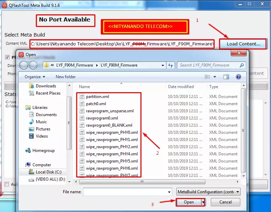The height and width of the screenshot is (212, 271).
Task: Toggle the checkbox below Content XML in QFlashTool
Action: click(x=7, y=57)
